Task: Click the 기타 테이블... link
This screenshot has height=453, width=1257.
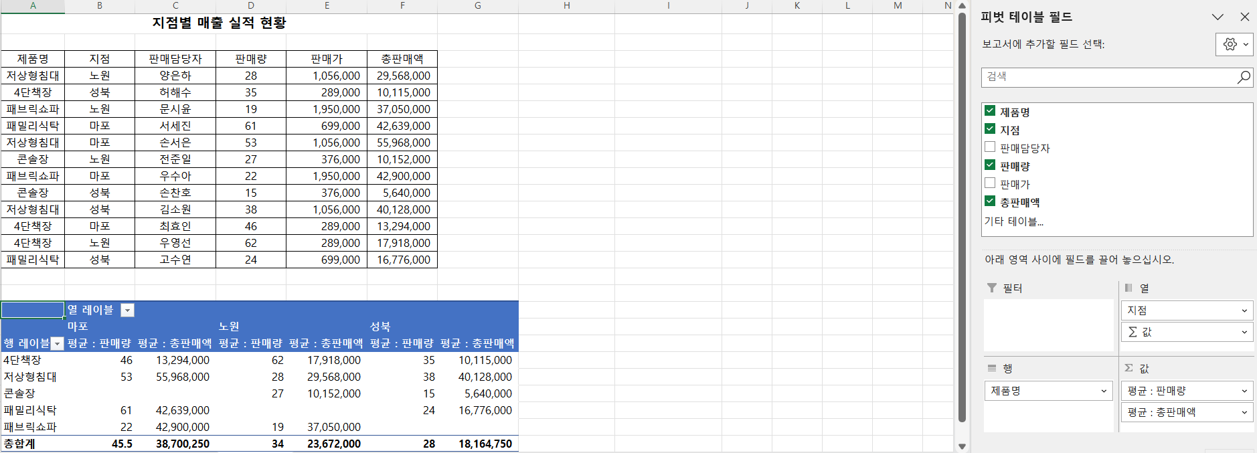Action: click(x=1013, y=221)
